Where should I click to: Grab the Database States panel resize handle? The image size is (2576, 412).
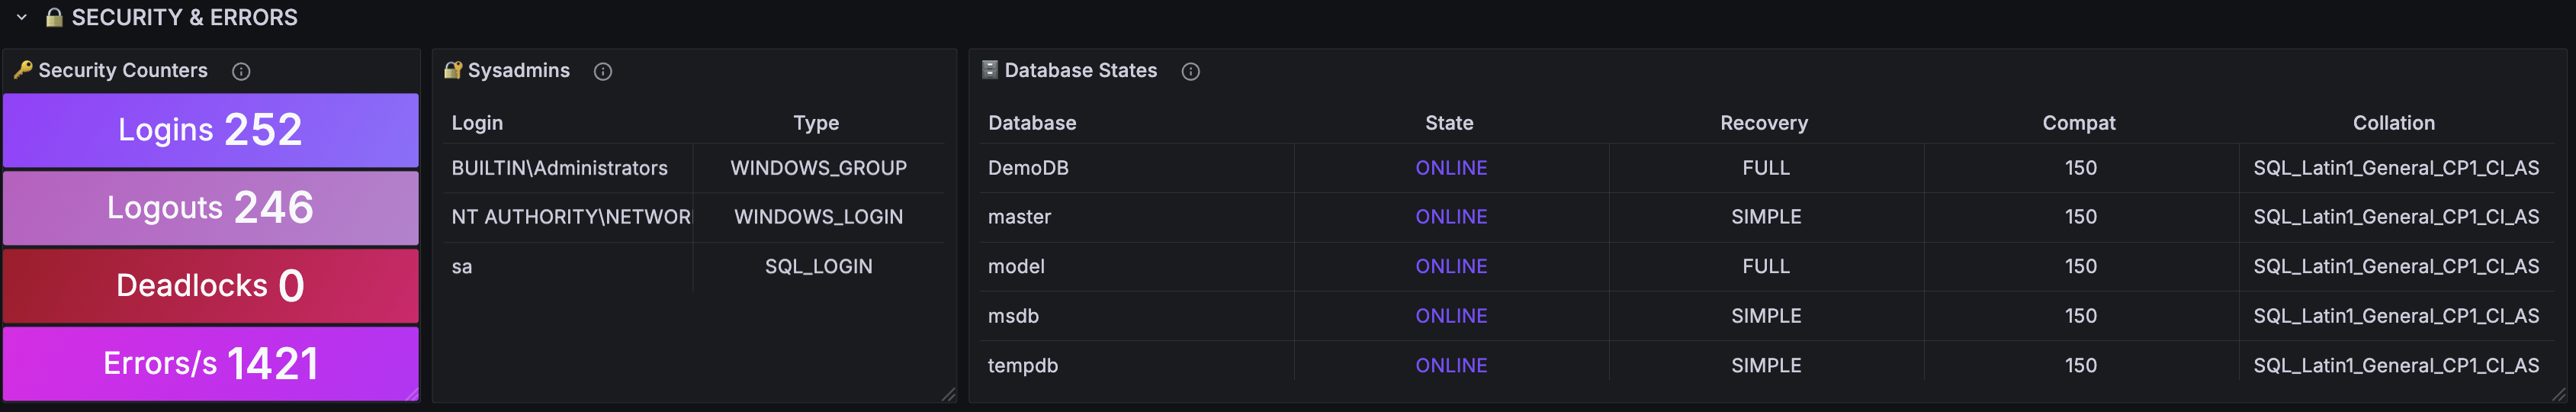(2559, 394)
